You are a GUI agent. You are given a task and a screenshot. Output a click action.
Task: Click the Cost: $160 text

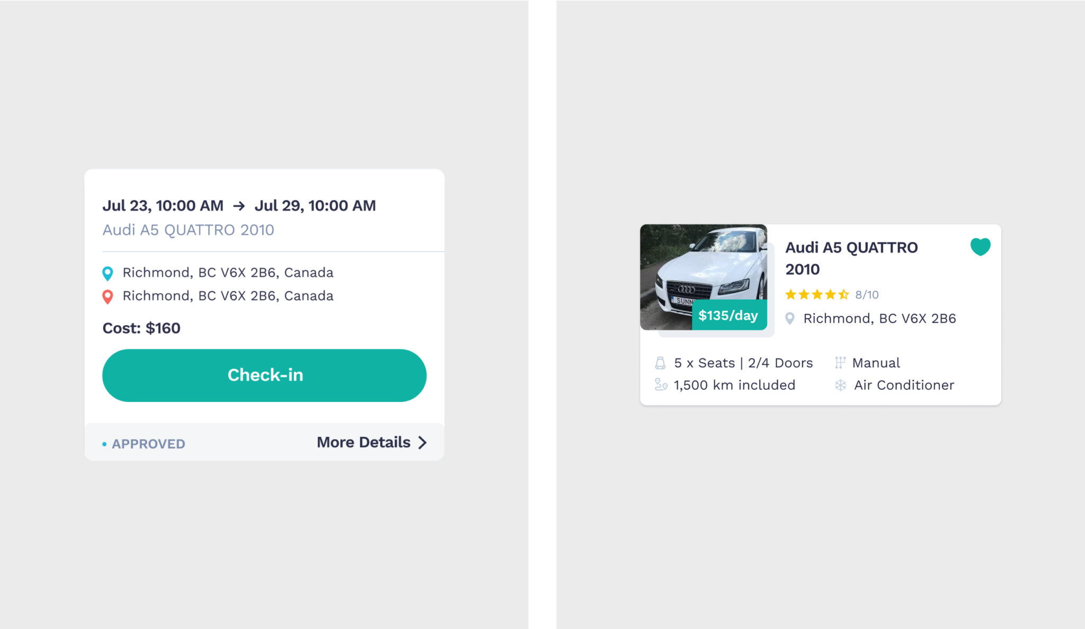(x=141, y=328)
